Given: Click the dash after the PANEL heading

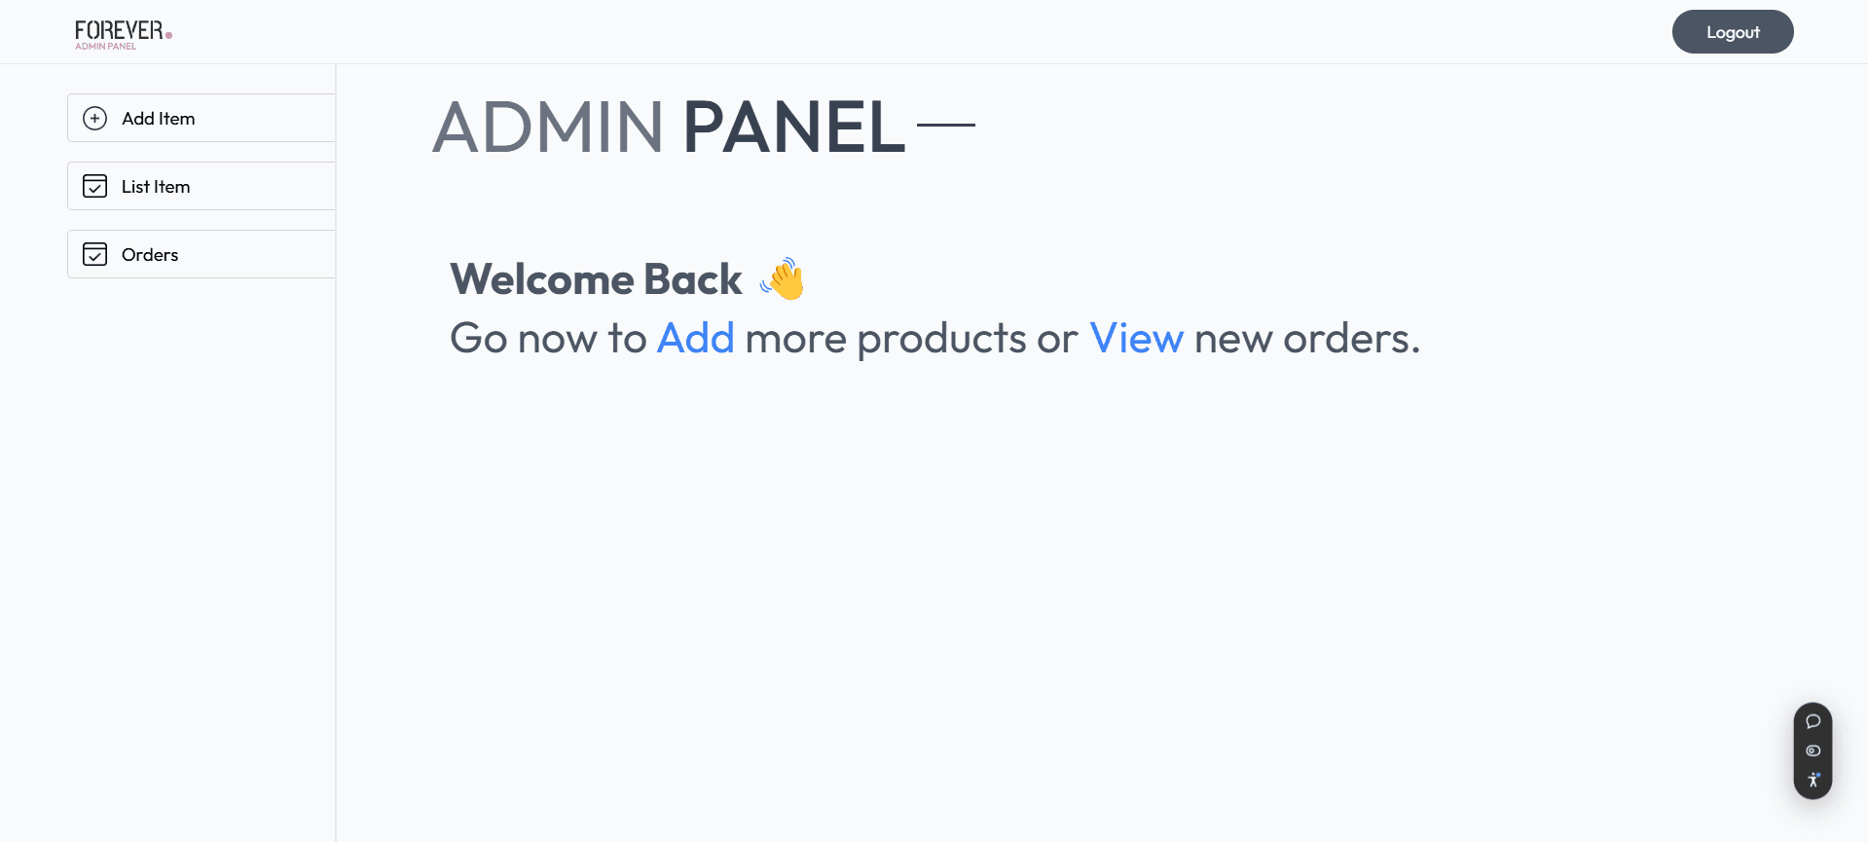Looking at the screenshot, I should coord(948,124).
